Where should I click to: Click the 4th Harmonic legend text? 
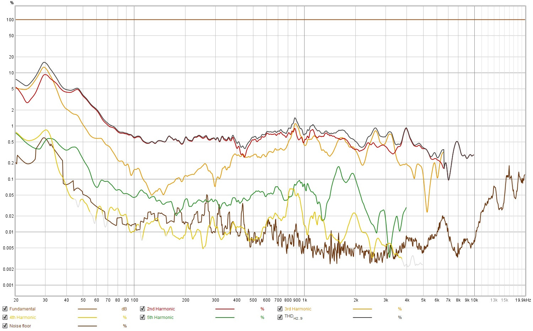(23, 318)
